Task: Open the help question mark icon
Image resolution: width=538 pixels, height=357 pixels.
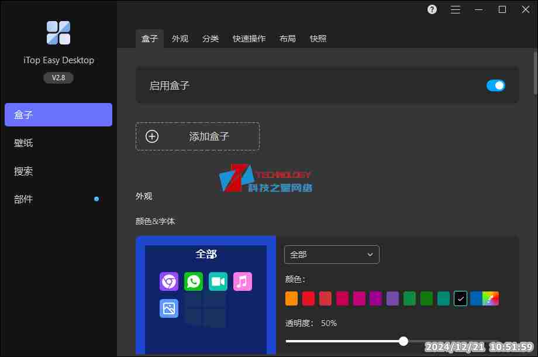Action: [x=431, y=9]
